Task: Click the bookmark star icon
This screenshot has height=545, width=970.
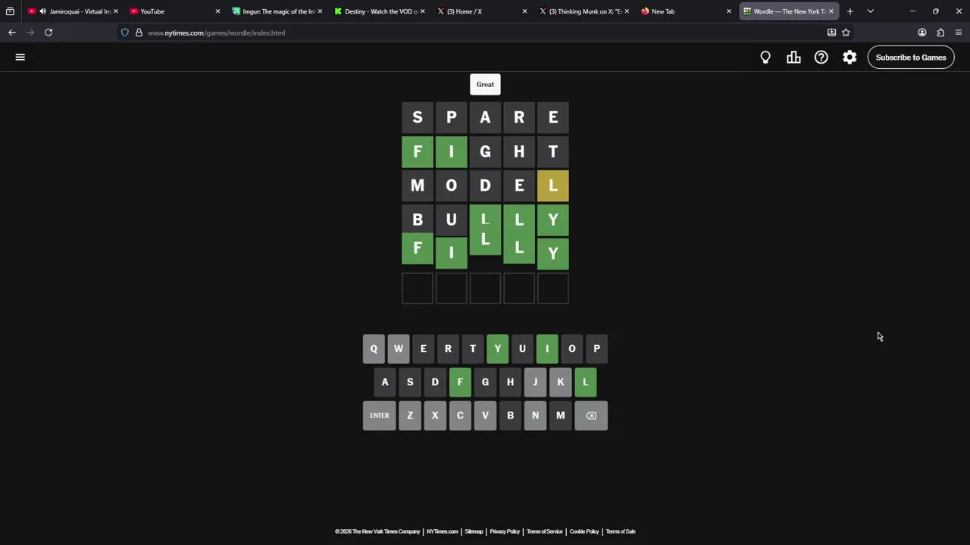Action: point(846,33)
